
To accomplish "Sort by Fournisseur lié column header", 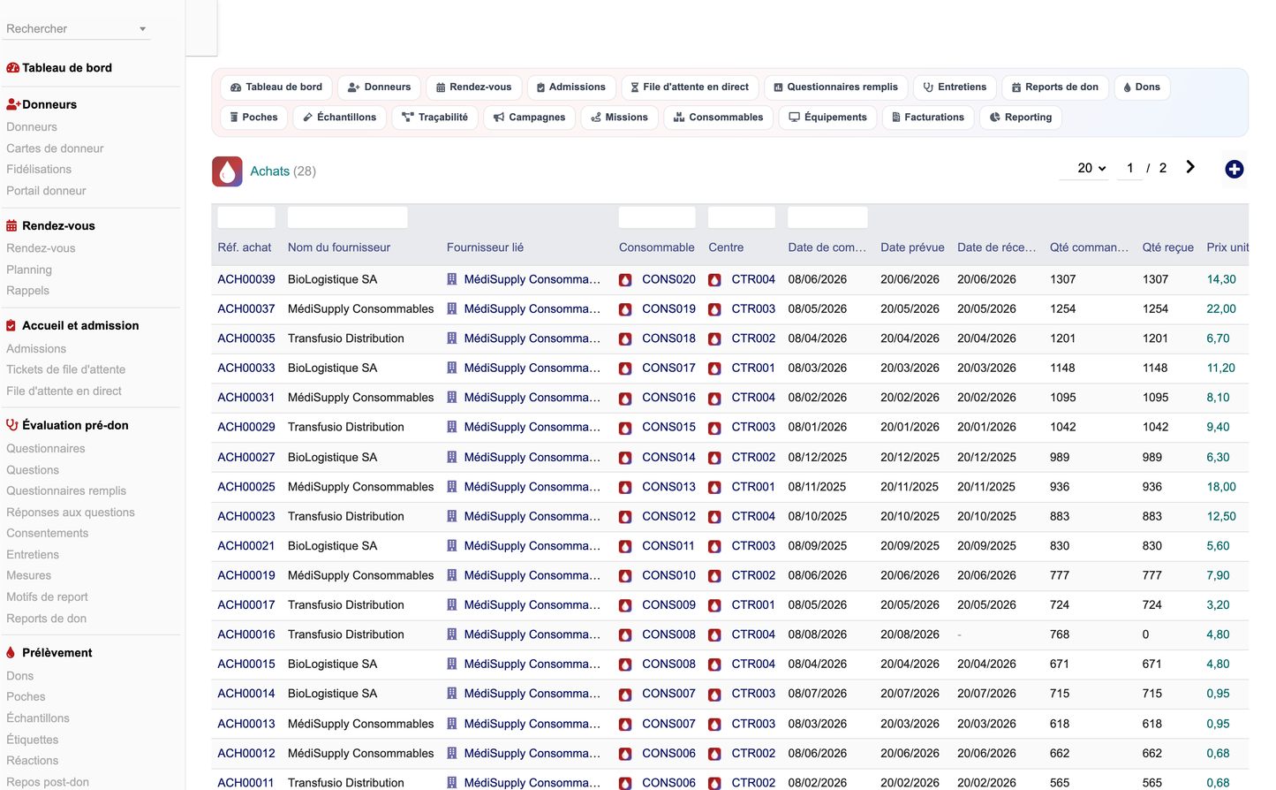I will 485,247.
